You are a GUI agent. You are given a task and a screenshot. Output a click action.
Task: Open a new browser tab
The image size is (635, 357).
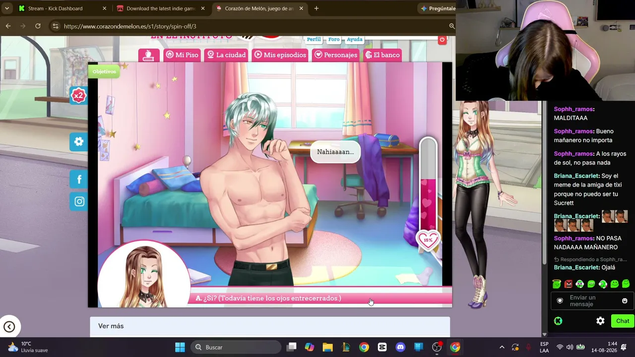316,8
